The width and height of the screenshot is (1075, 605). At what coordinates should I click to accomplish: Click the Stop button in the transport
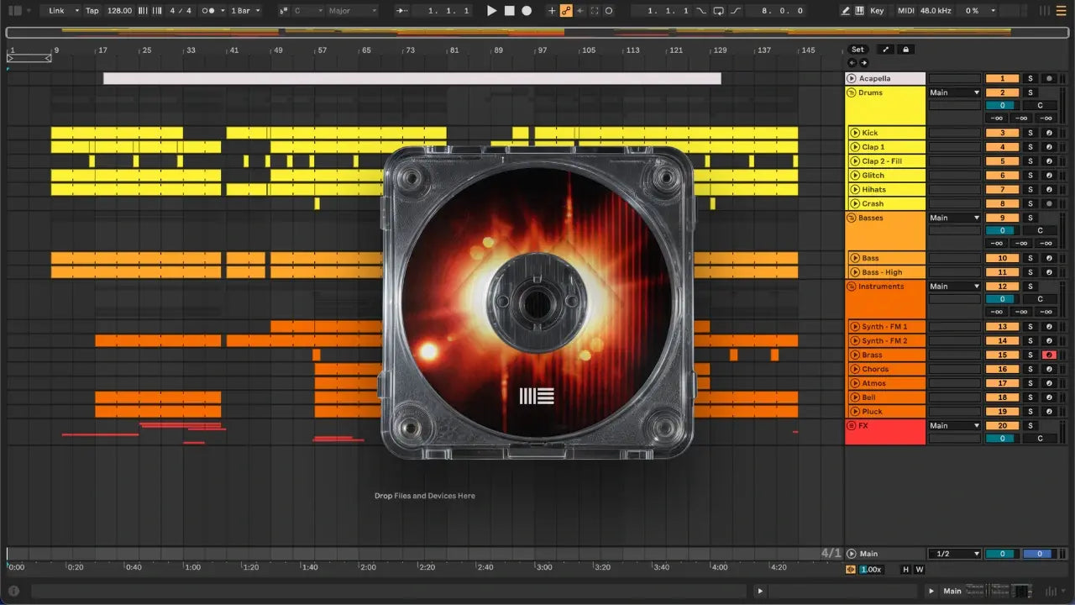pyautogui.click(x=510, y=11)
